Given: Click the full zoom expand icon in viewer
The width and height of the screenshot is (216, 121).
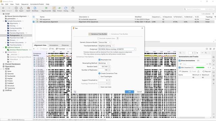Looking at the screenshot, I should [x=209, y=53].
